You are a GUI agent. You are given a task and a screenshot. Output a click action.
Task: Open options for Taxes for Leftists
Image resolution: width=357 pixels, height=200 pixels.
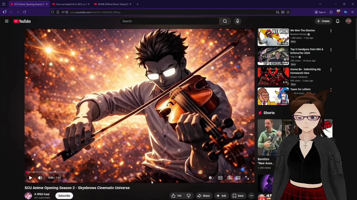pos(331,90)
